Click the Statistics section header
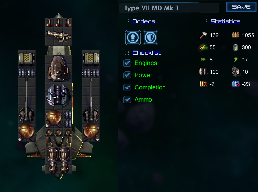The height and width of the screenshot is (192, 258). 225,21
